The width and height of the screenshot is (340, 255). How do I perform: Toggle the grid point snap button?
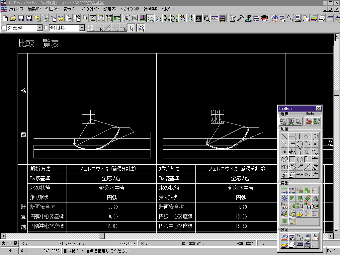(x=91, y=28)
